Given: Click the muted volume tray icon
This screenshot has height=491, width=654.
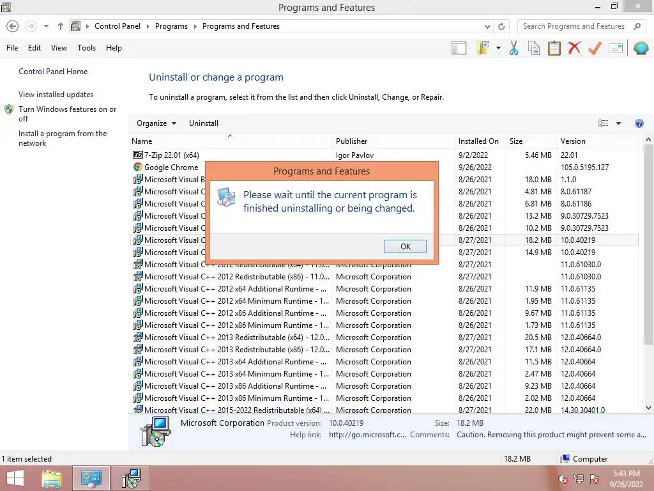Looking at the screenshot, I should [563, 479].
